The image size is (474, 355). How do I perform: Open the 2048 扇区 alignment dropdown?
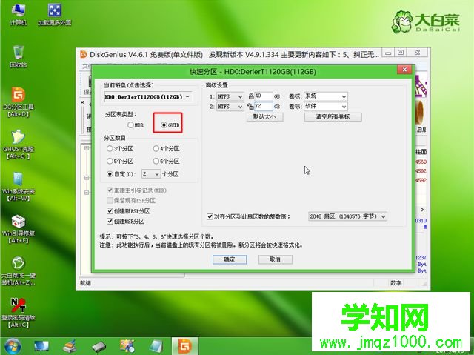(x=347, y=216)
